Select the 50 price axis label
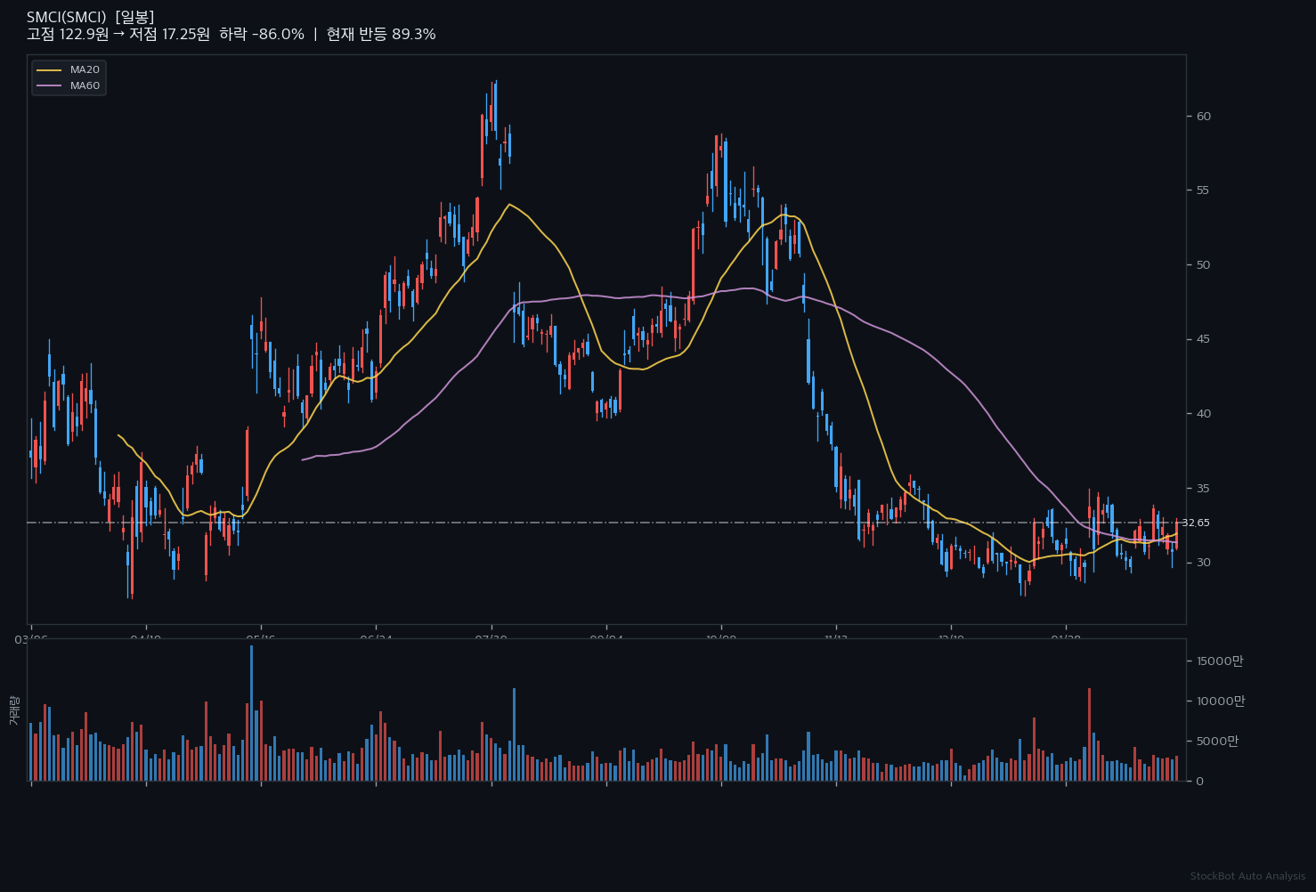 [1203, 265]
